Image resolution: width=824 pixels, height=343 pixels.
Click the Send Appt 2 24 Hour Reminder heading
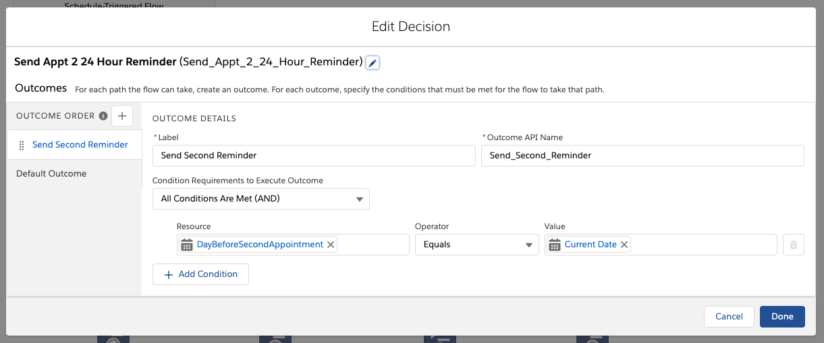pos(95,62)
